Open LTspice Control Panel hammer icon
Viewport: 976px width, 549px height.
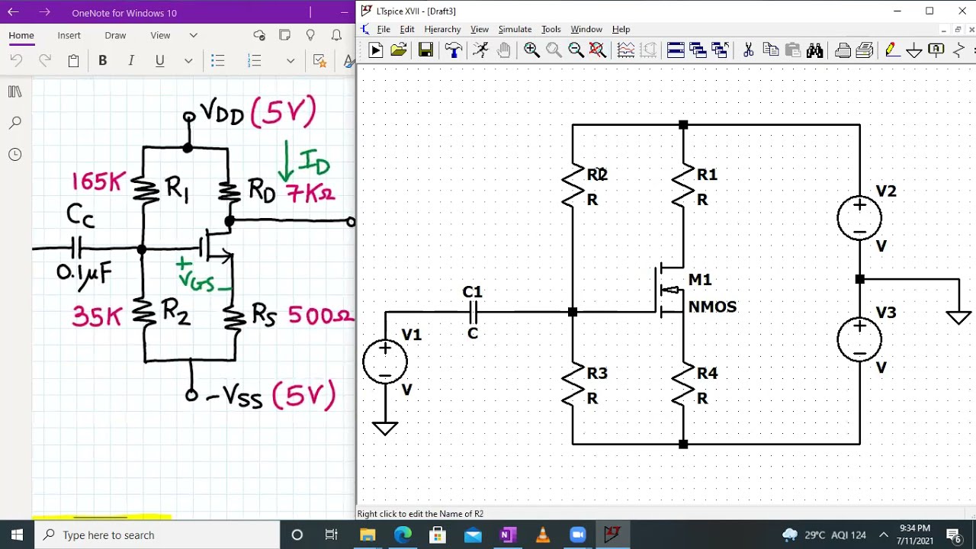(x=454, y=50)
